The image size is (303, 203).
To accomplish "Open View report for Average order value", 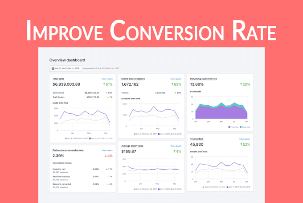I will (176, 146).
